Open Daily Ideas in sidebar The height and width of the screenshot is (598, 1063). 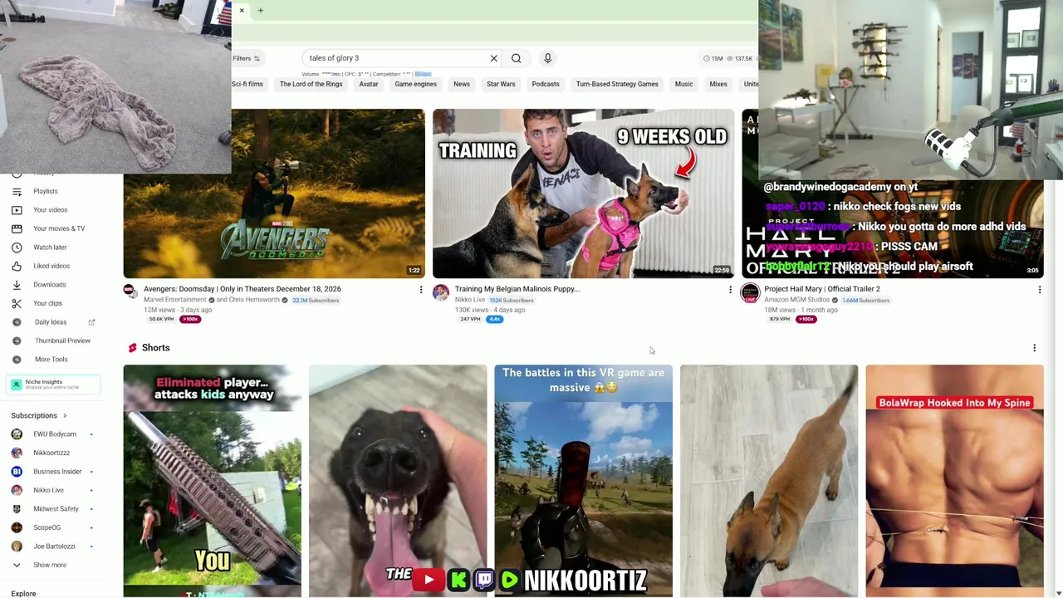tap(51, 322)
